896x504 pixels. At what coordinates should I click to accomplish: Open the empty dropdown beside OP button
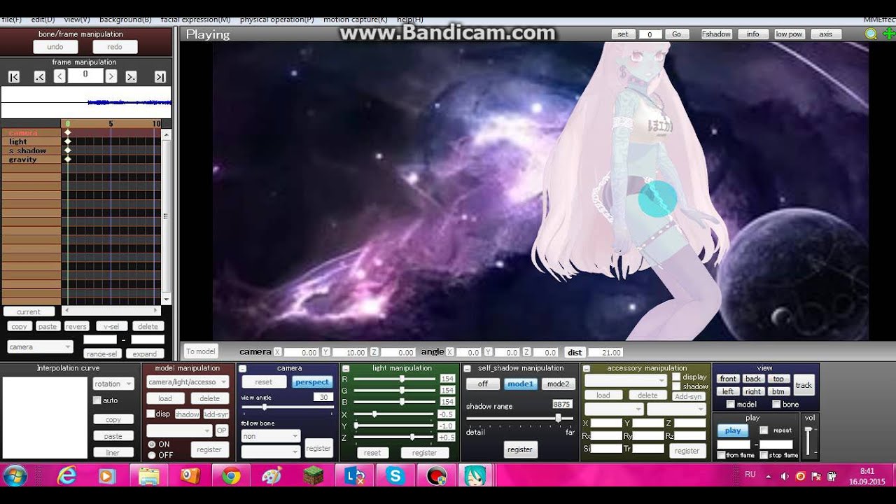point(179,430)
